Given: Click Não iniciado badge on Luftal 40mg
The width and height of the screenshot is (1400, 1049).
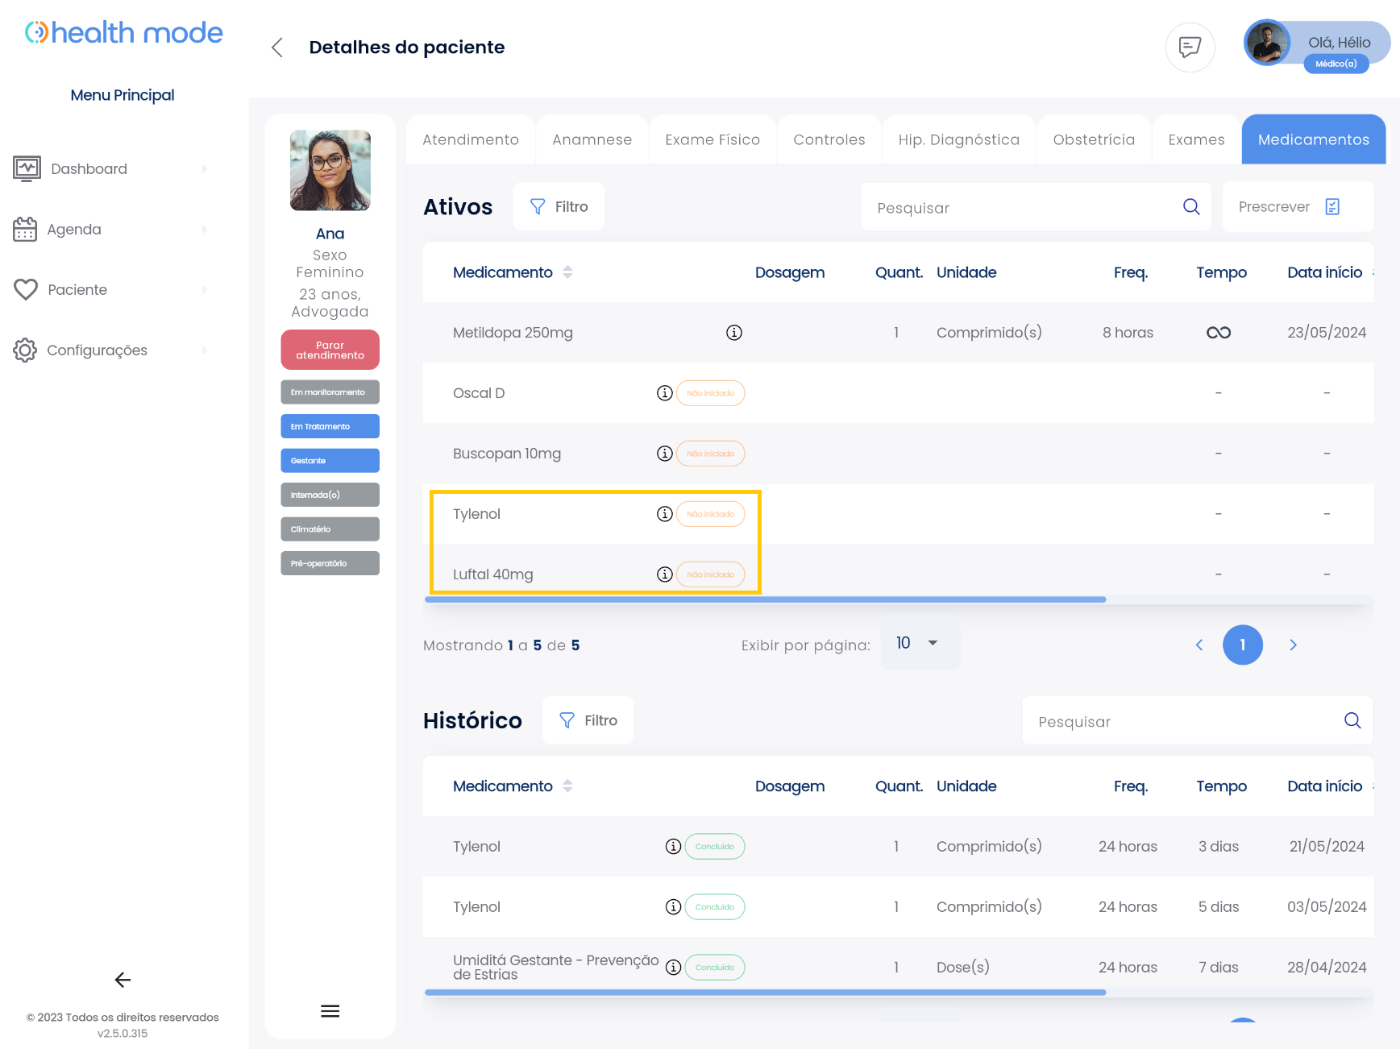Looking at the screenshot, I should coord(711,574).
